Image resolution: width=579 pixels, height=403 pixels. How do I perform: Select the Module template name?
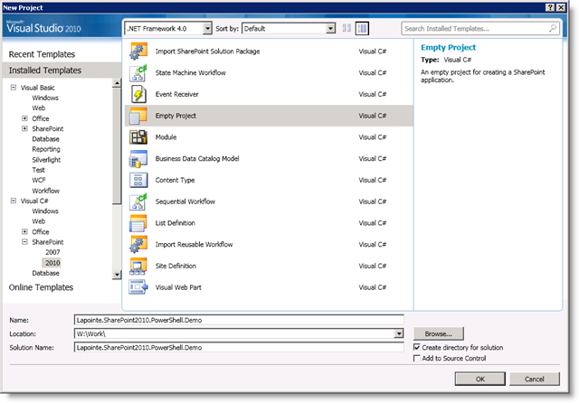(166, 136)
